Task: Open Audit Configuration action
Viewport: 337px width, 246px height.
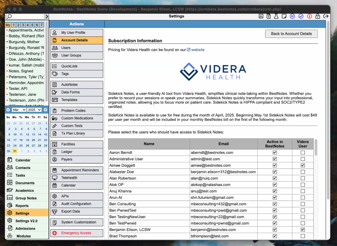Action: pos(77,204)
